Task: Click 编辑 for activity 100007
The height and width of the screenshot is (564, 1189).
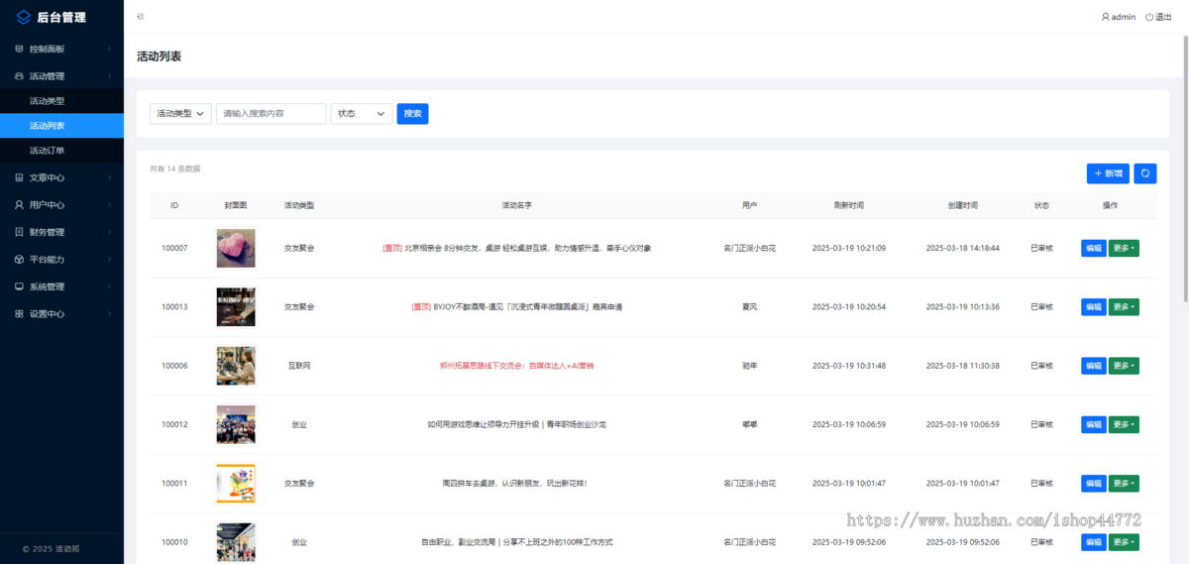Action: click(x=1093, y=249)
